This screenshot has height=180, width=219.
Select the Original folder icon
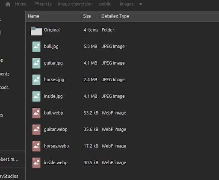click(x=36, y=31)
